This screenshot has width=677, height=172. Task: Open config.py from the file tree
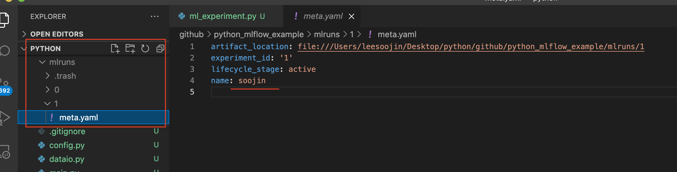(x=67, y=145)
